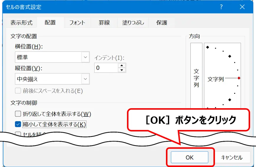Screen dimensions: 256x167
Task: Switch to the 罫線 tab
Action: (104, 23)
